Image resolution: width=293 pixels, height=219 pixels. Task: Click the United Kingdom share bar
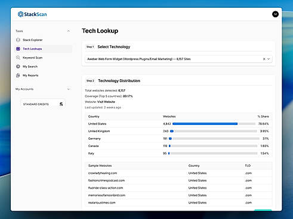pos(214,131)
